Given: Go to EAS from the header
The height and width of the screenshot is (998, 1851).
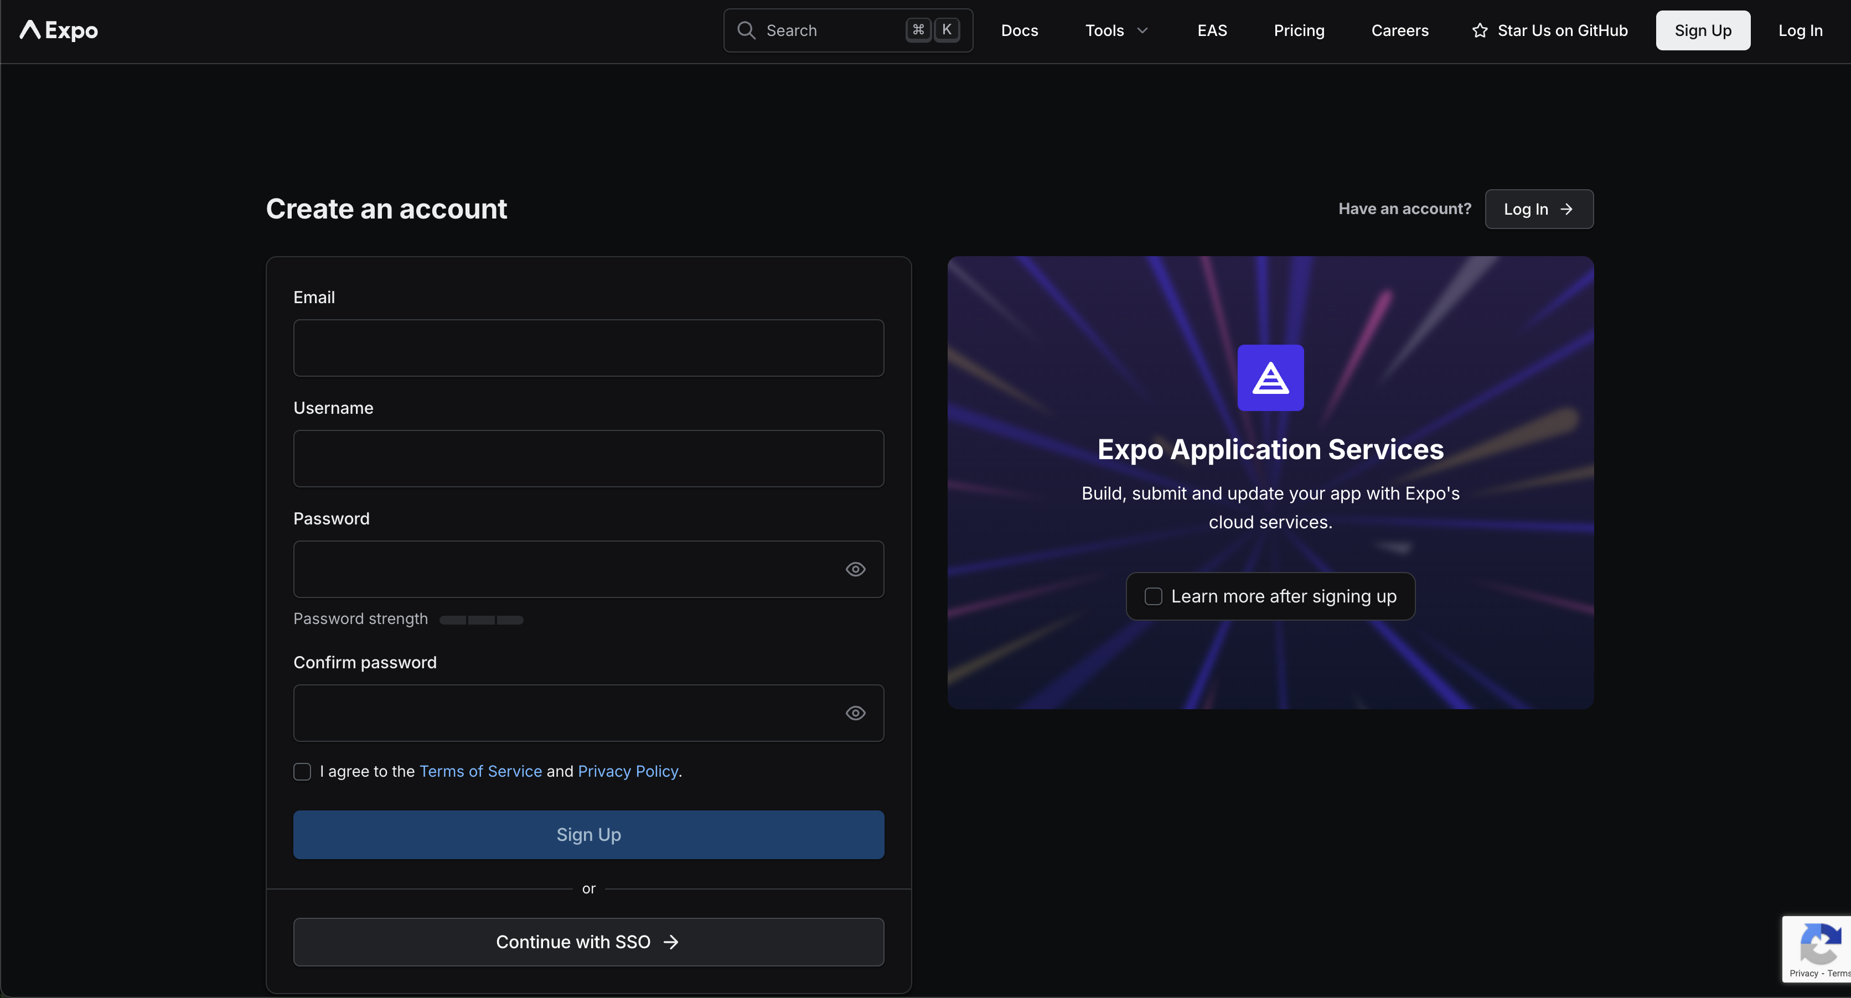Looking at the screenshot, I should 1212,30.
